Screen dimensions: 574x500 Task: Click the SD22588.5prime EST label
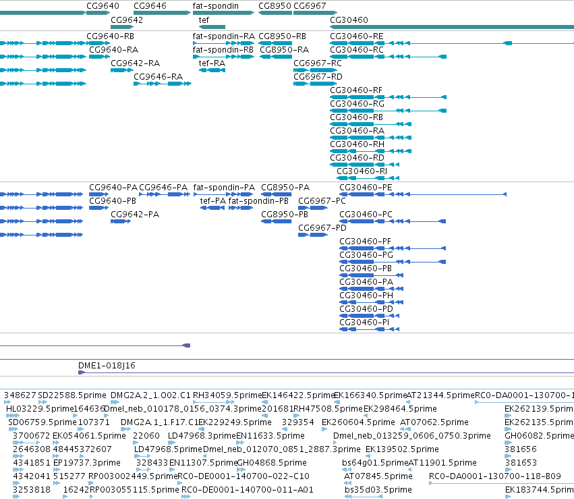[x=72, y=395]
